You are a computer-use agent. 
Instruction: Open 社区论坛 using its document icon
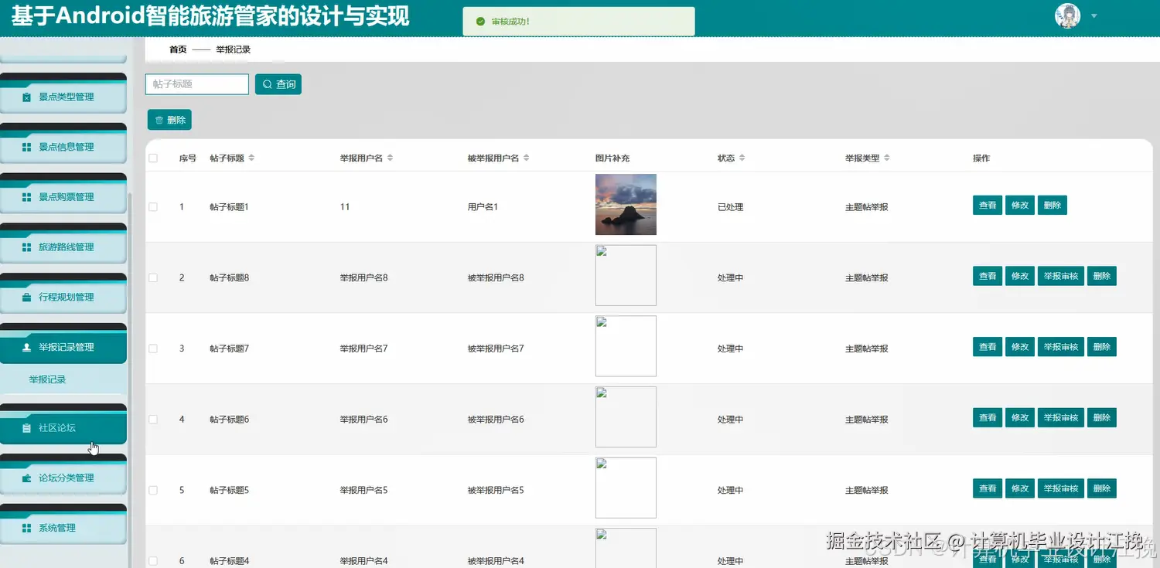(x=28, y=427)
